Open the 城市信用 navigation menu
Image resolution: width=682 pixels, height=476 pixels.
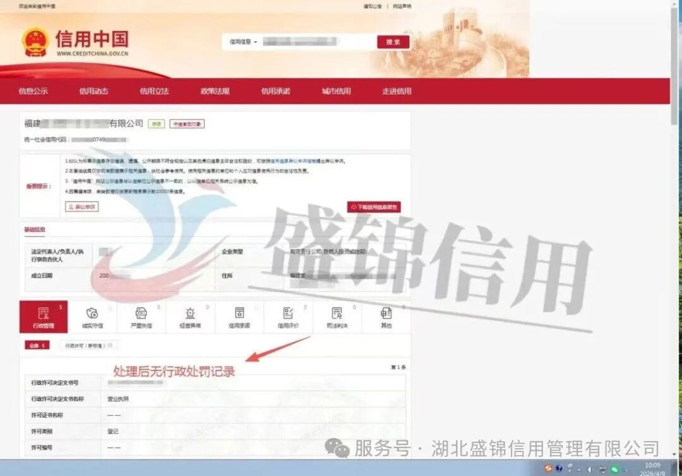coord(336,91)
